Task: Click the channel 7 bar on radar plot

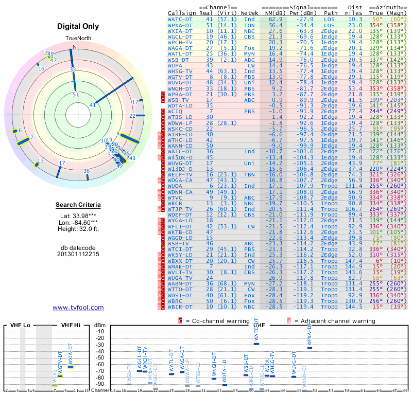Action: click(x=23, y=141)
